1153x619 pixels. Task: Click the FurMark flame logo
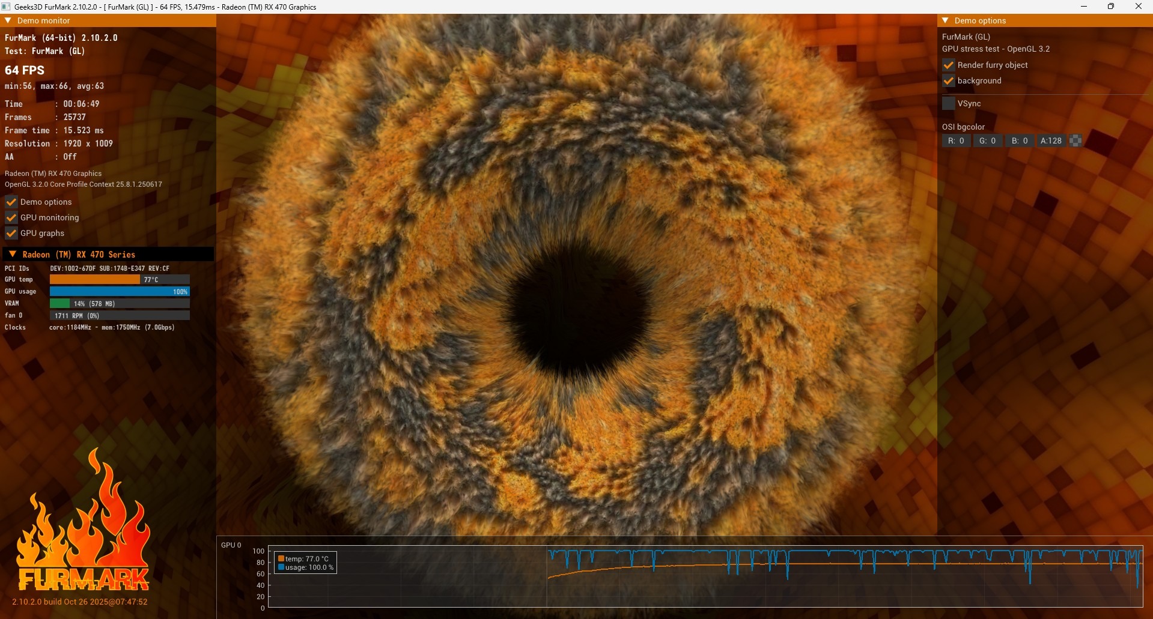83,519
